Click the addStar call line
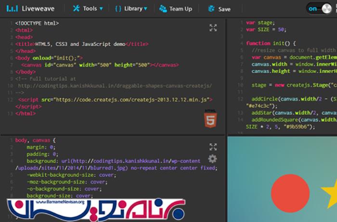The width and height of the screenshot is (337, 222). pos(294,113)
